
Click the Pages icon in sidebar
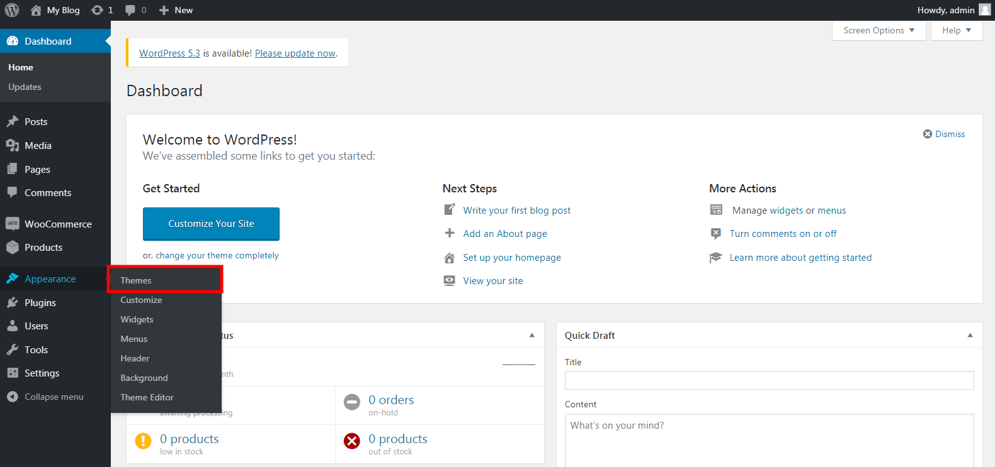[x=13, y=169]
